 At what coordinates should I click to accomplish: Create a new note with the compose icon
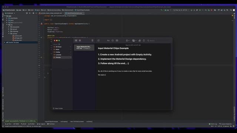99,40
